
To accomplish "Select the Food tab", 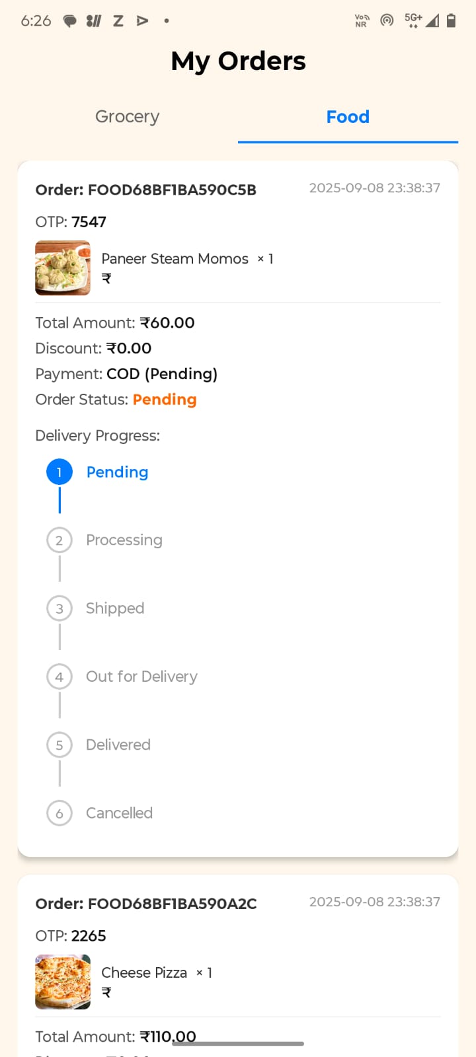I will pos(348,117).
